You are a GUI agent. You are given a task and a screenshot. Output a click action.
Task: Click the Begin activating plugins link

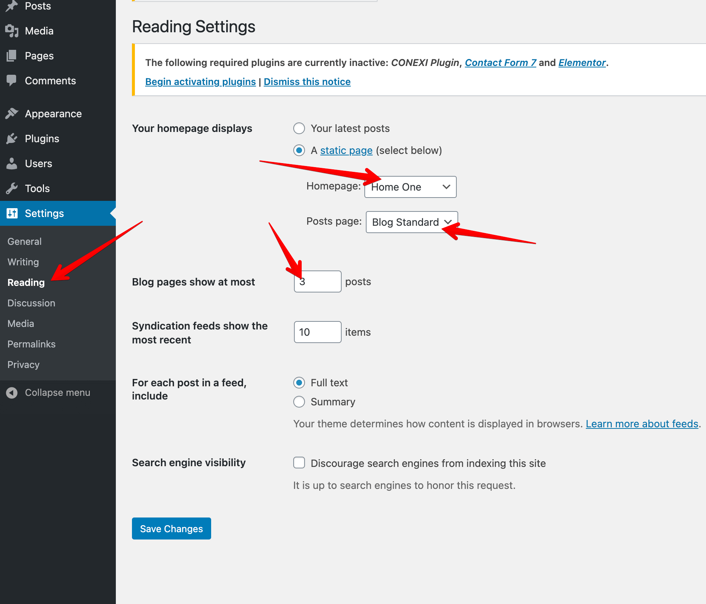click(201, 82)
